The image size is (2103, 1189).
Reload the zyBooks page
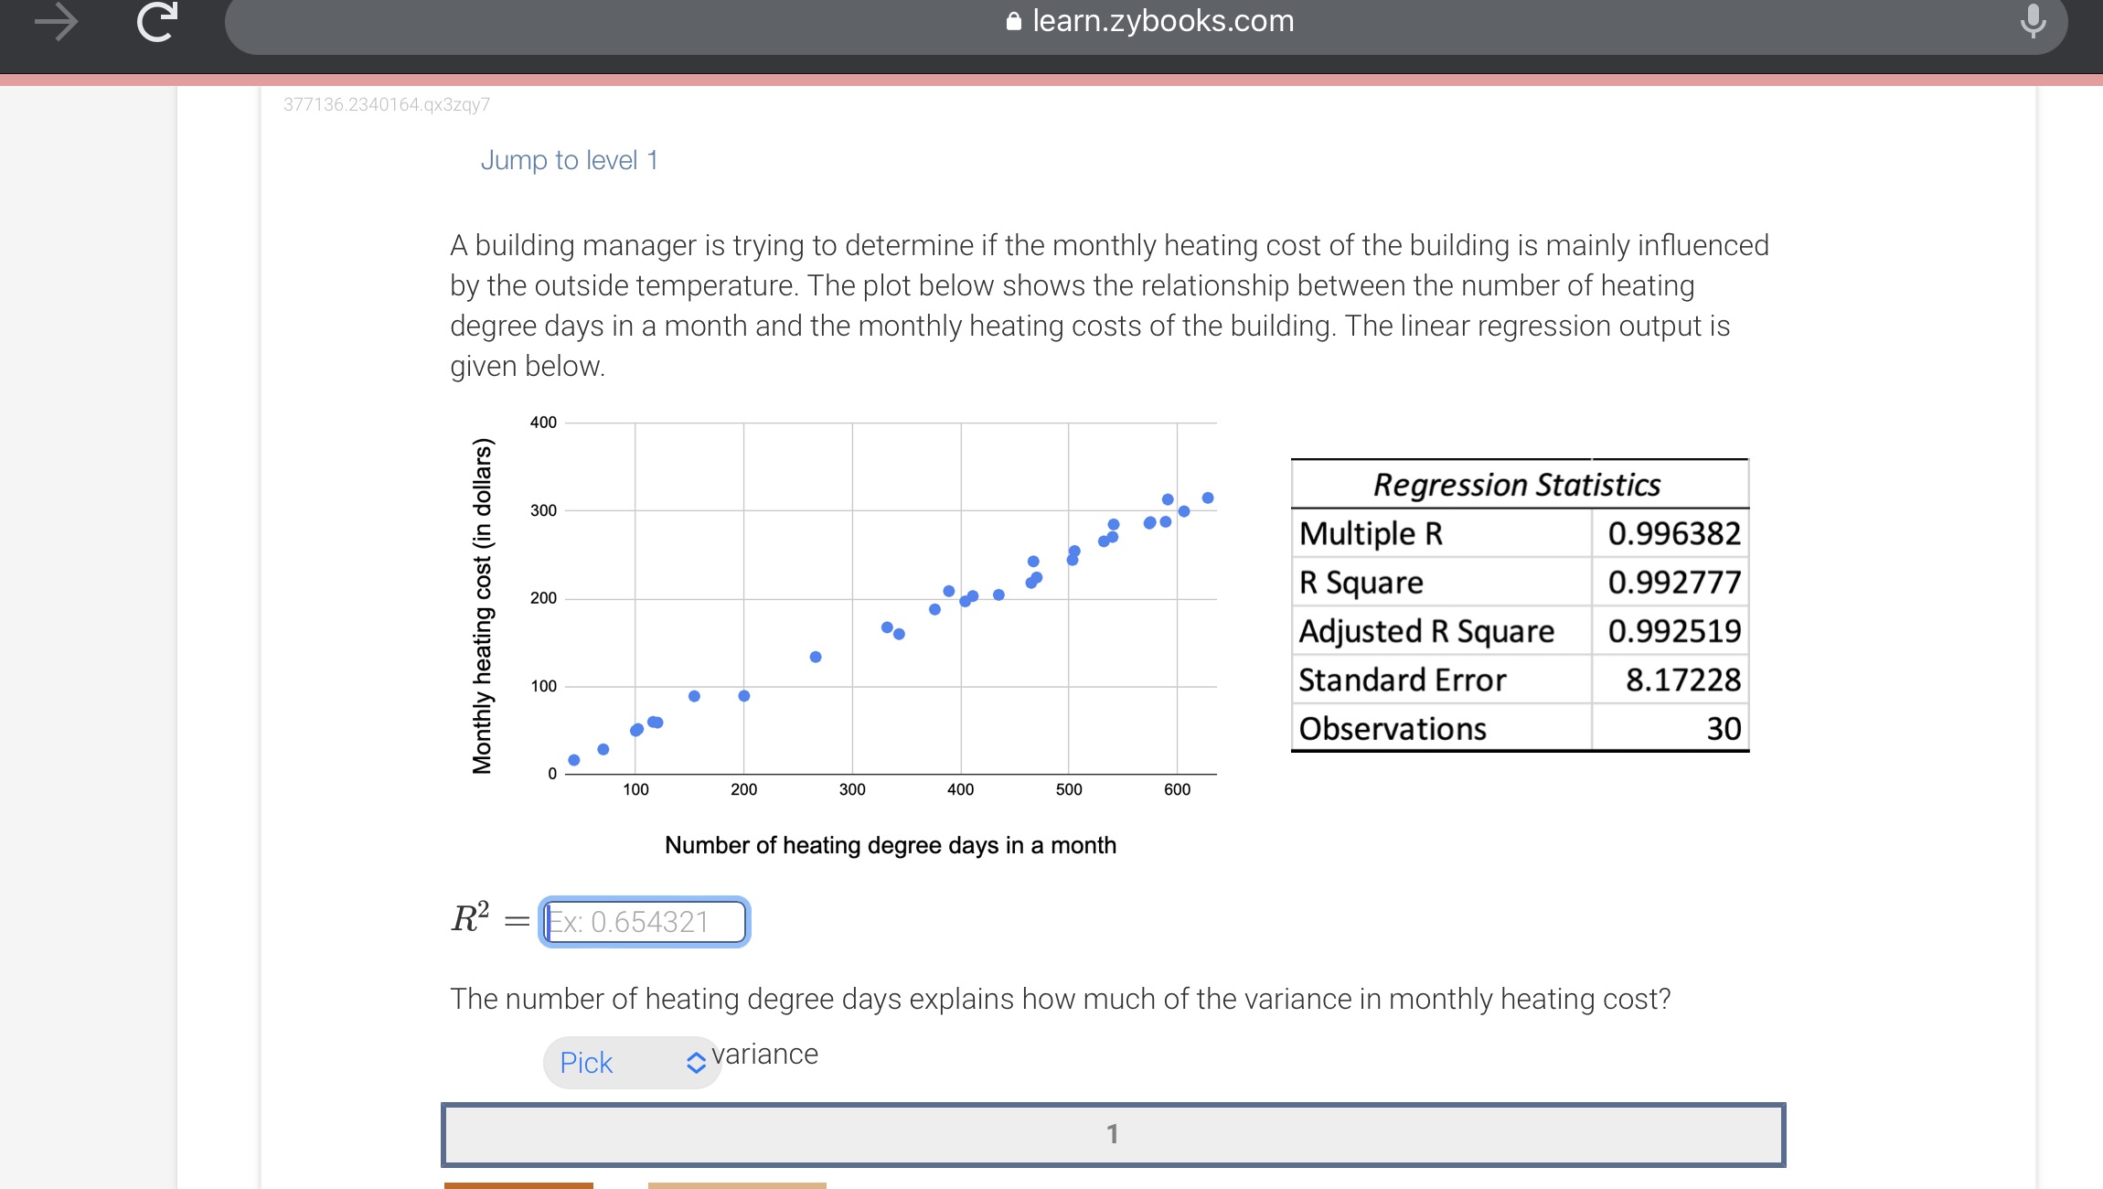coord(156,22)
